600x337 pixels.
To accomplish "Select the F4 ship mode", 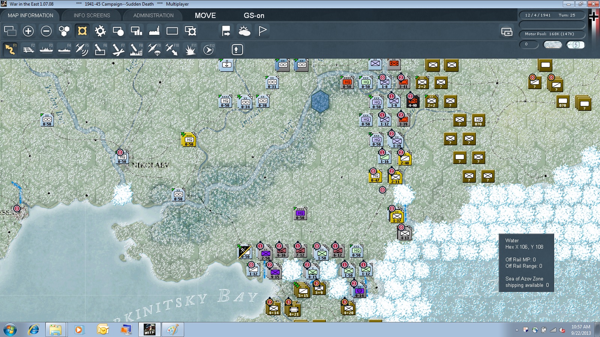I will (64, 49).
